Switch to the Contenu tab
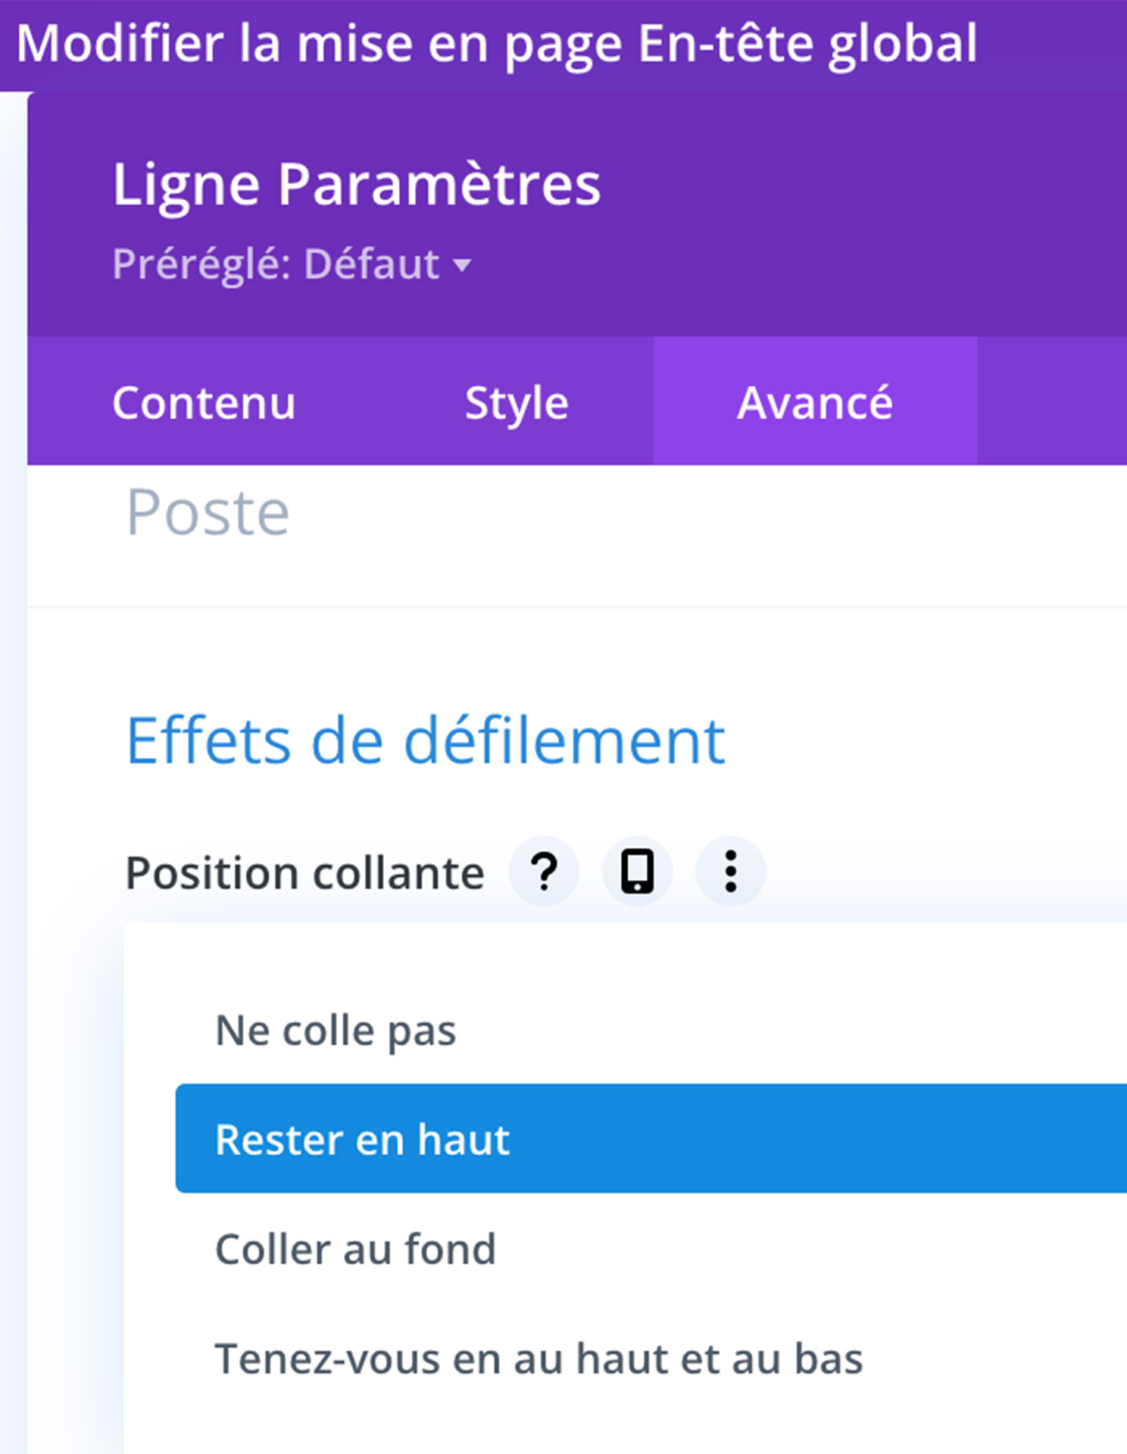The image size is (1127, 1454). (x=204, y=402)
